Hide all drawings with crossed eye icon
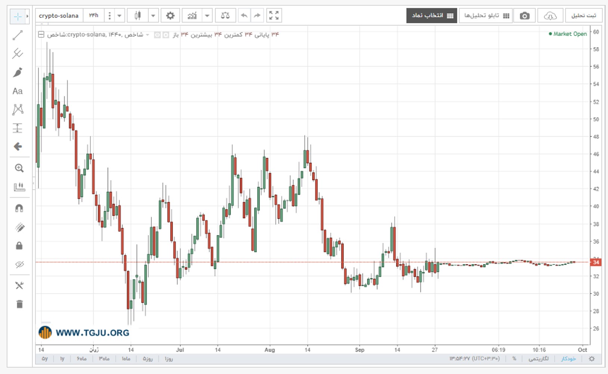Viewport: 608px width, 374px height. pos(19,265)
